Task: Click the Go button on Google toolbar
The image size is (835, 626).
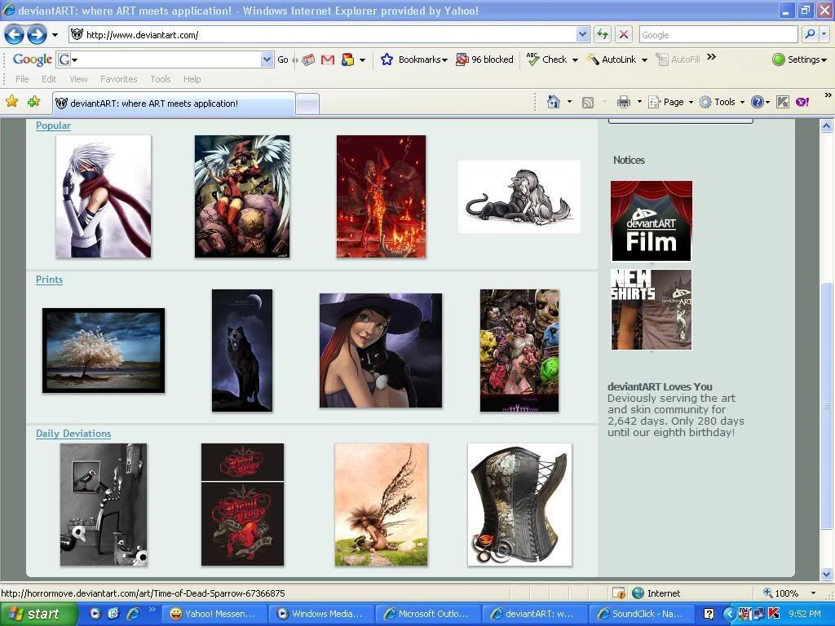Action: pyautogui.click(x=283, y=60)
